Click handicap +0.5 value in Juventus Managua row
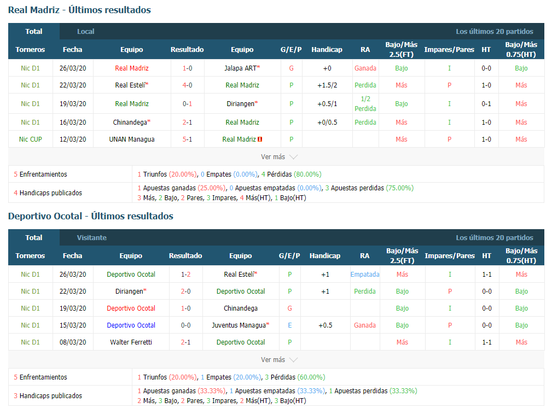The image size is (552, 408). pos(326,325)
